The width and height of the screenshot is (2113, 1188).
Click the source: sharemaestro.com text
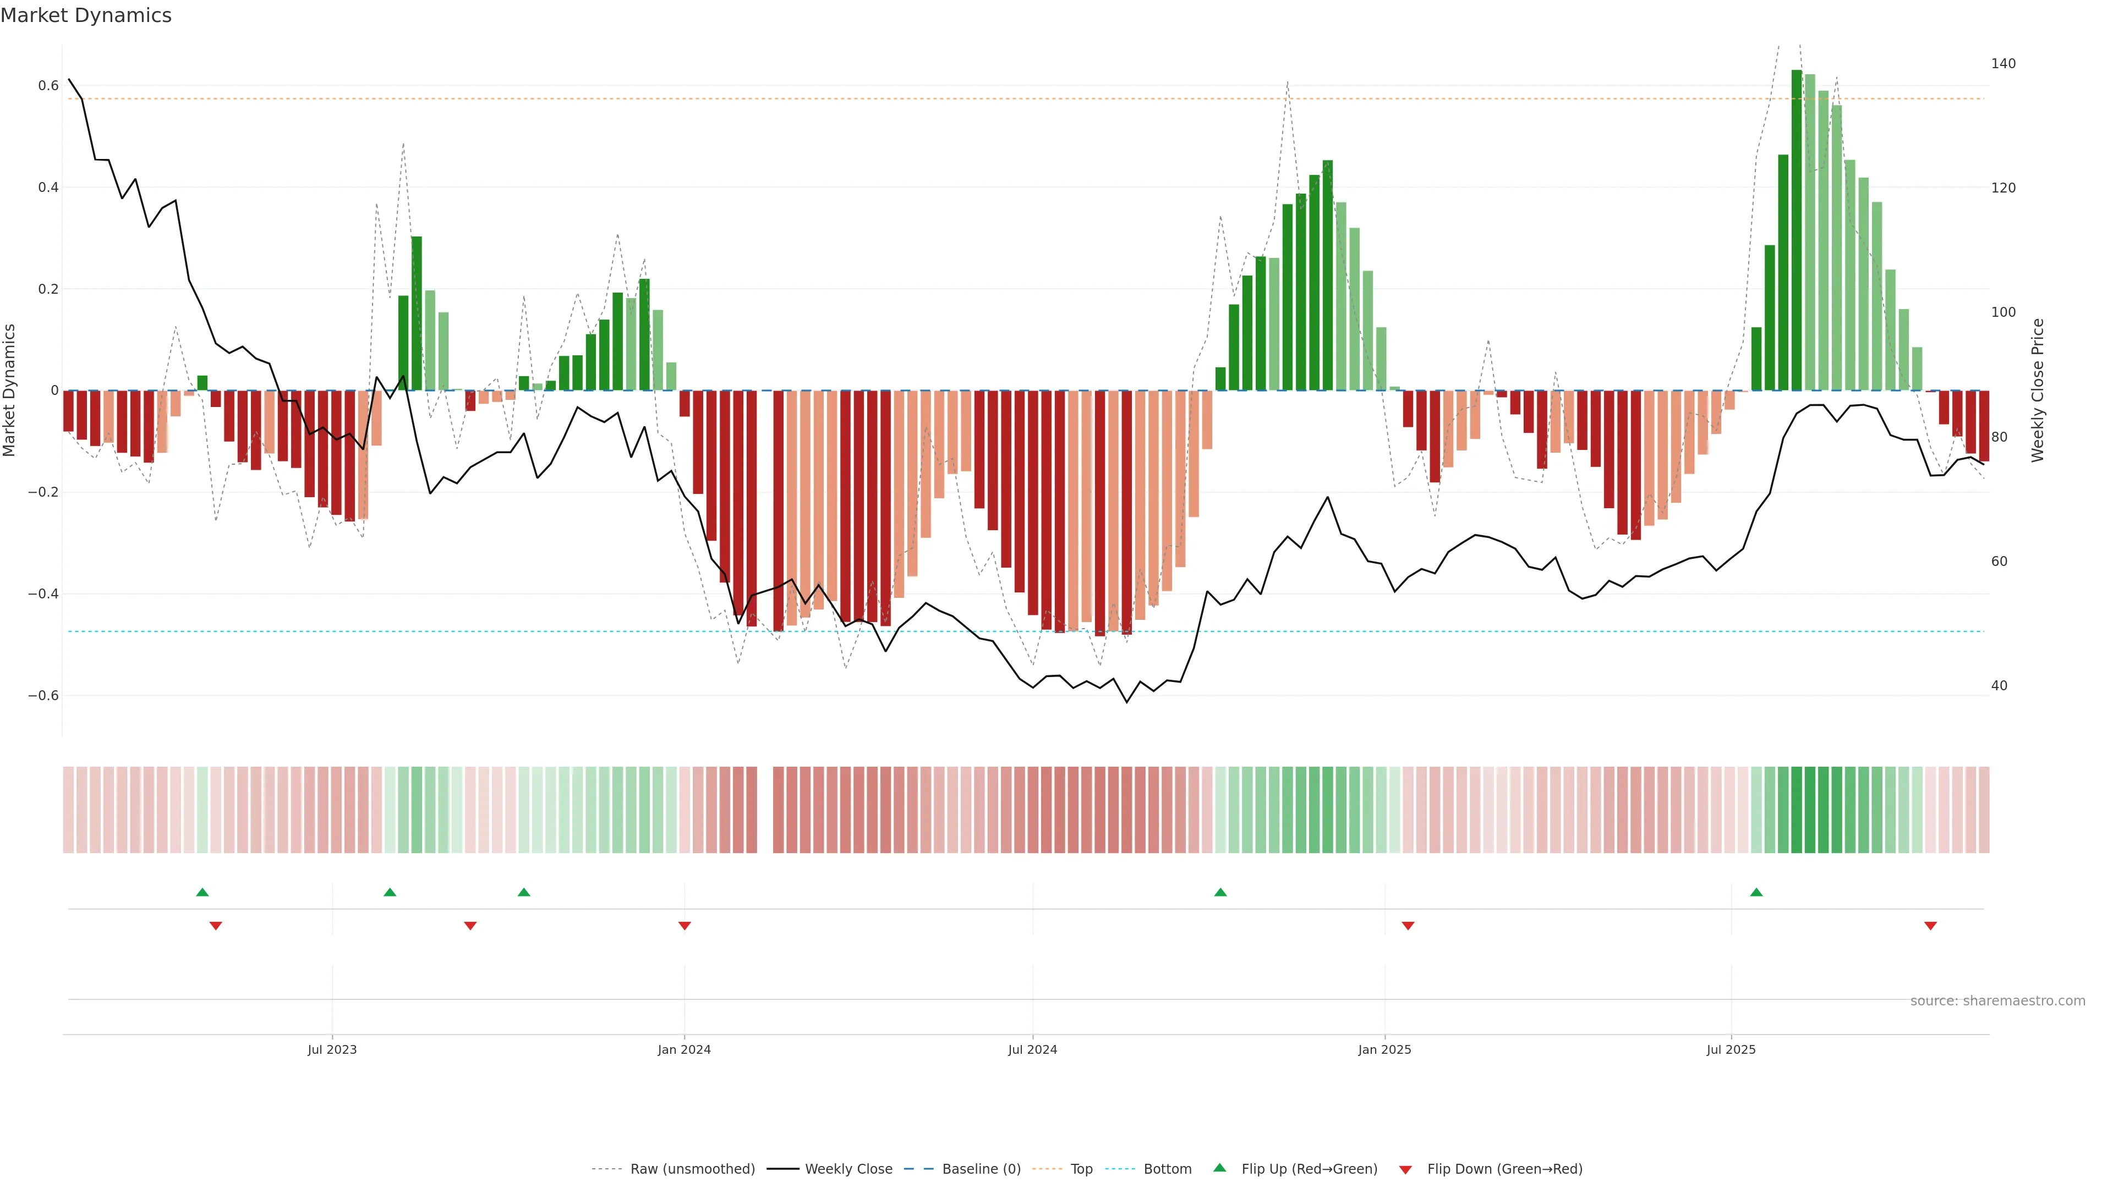pos(1997,1000)
